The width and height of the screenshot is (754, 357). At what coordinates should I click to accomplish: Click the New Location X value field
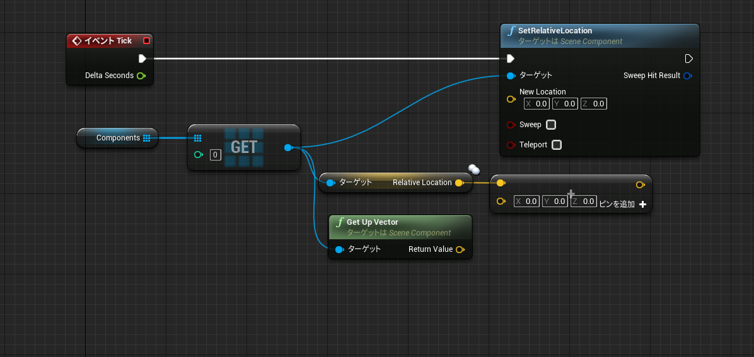tap(536, 104)
